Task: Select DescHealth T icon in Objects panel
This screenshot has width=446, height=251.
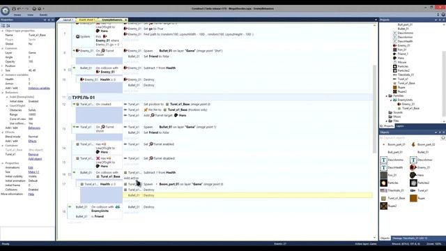Action: coord(384,167)
